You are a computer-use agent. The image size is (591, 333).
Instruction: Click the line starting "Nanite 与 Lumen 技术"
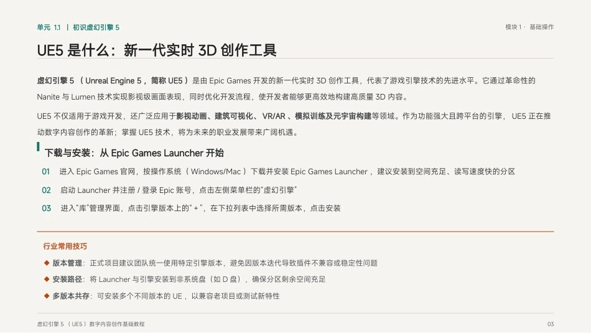coord(223,97)
